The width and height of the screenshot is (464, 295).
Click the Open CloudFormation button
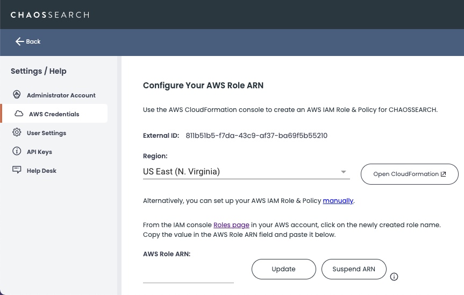[x=410, y=174]
